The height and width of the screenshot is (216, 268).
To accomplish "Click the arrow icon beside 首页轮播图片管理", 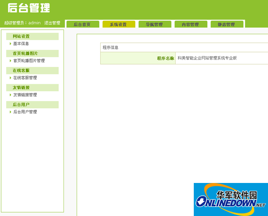I will pyautogui.click(x=10, y=61).
